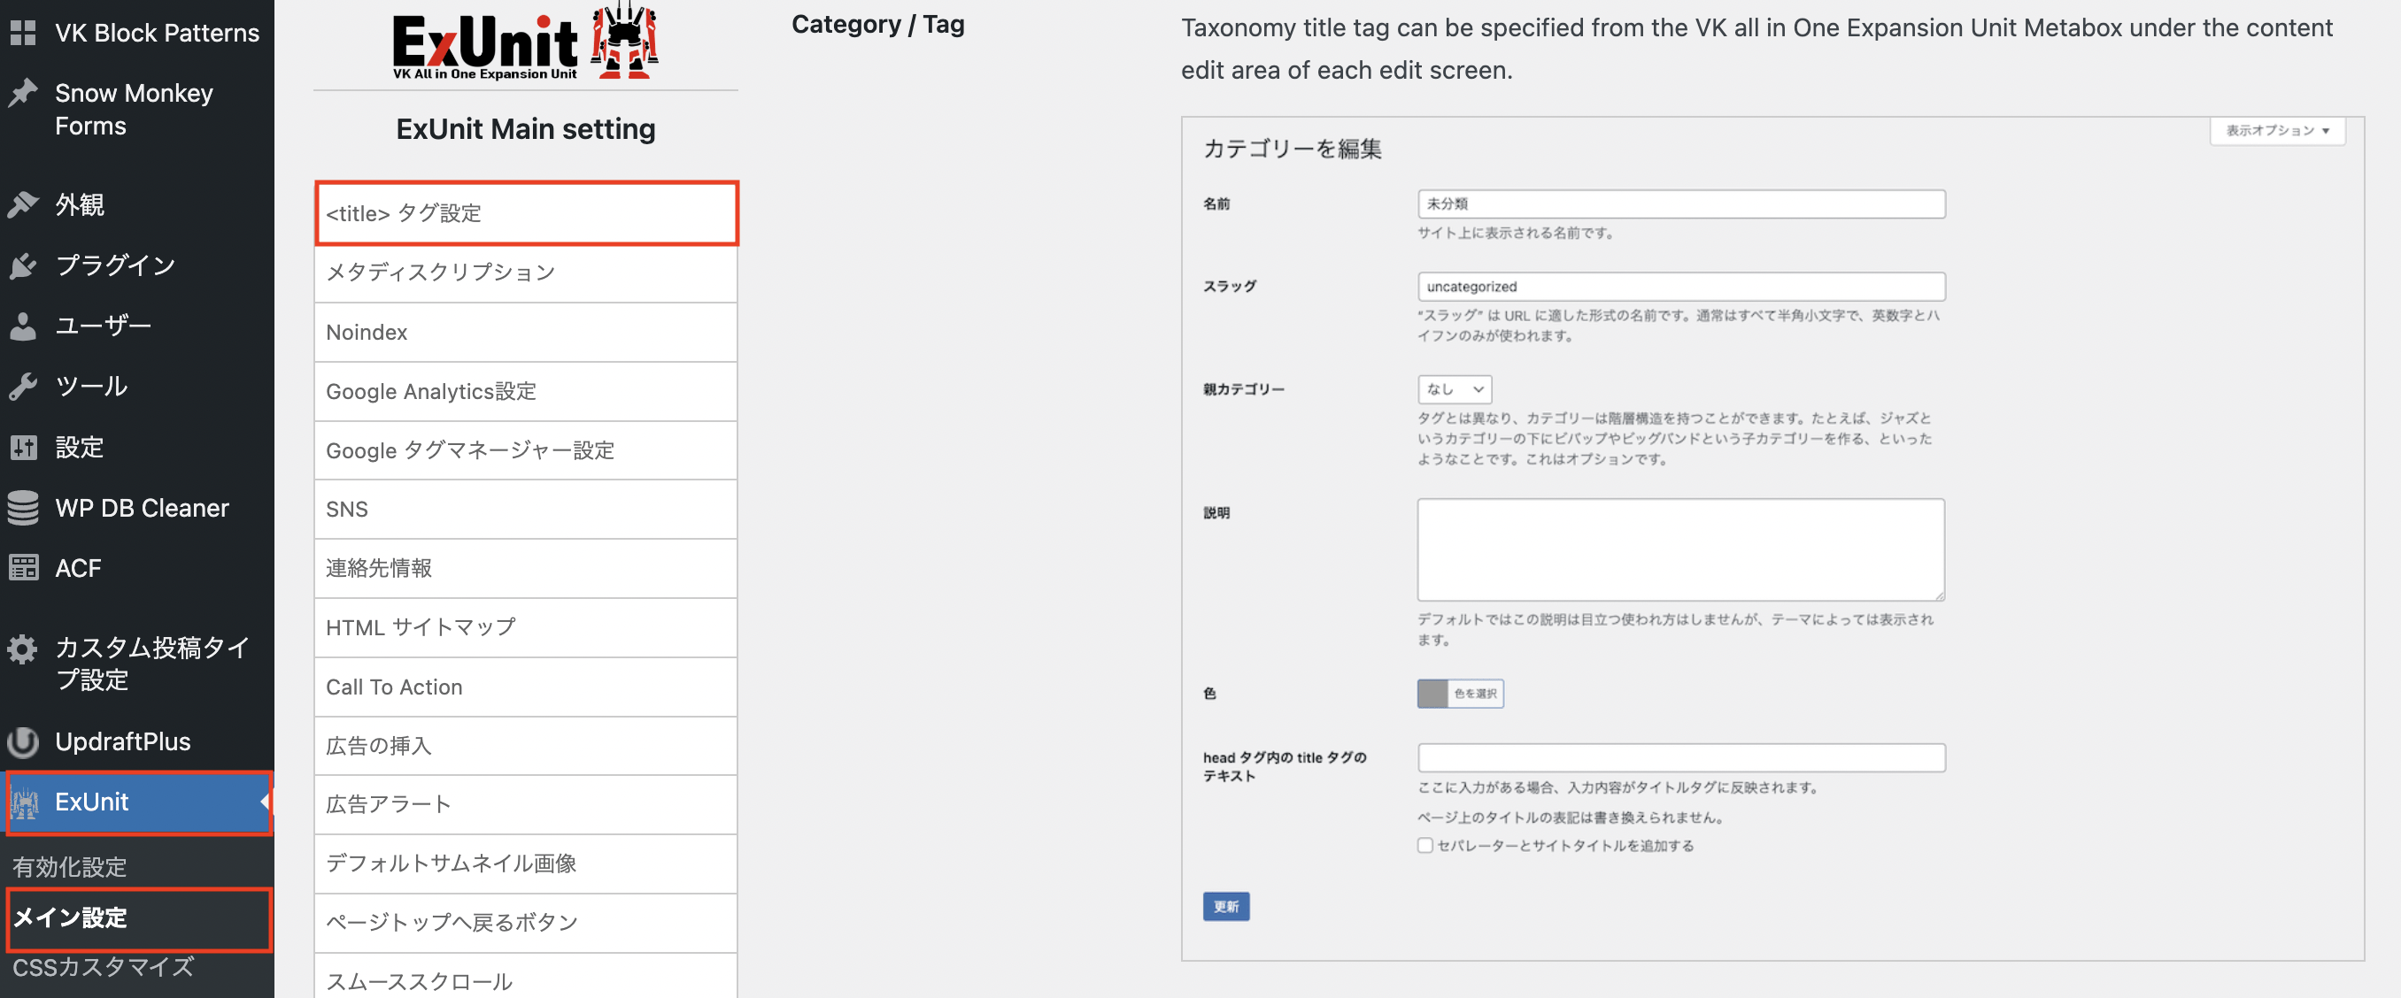Select the Noindex settings tab
This screenshot has height=998, width=2401.
[x=526, y=333]
